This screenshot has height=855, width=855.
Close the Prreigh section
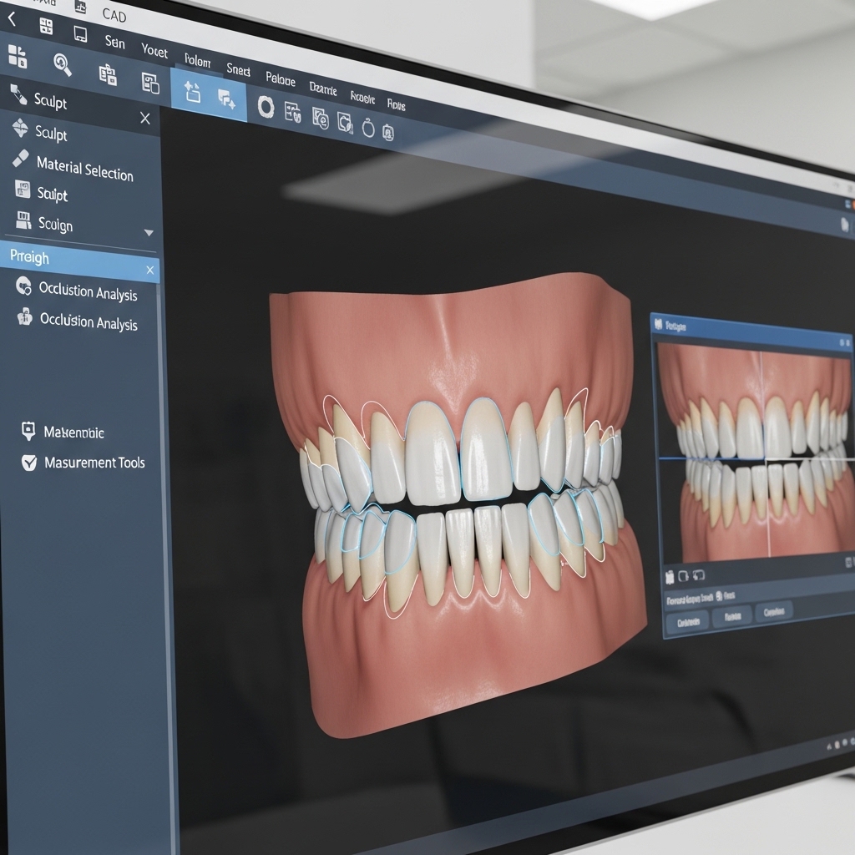(x=150, y=270)
